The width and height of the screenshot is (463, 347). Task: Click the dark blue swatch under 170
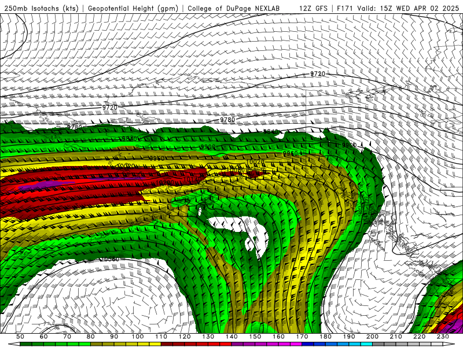coord(308,344)
